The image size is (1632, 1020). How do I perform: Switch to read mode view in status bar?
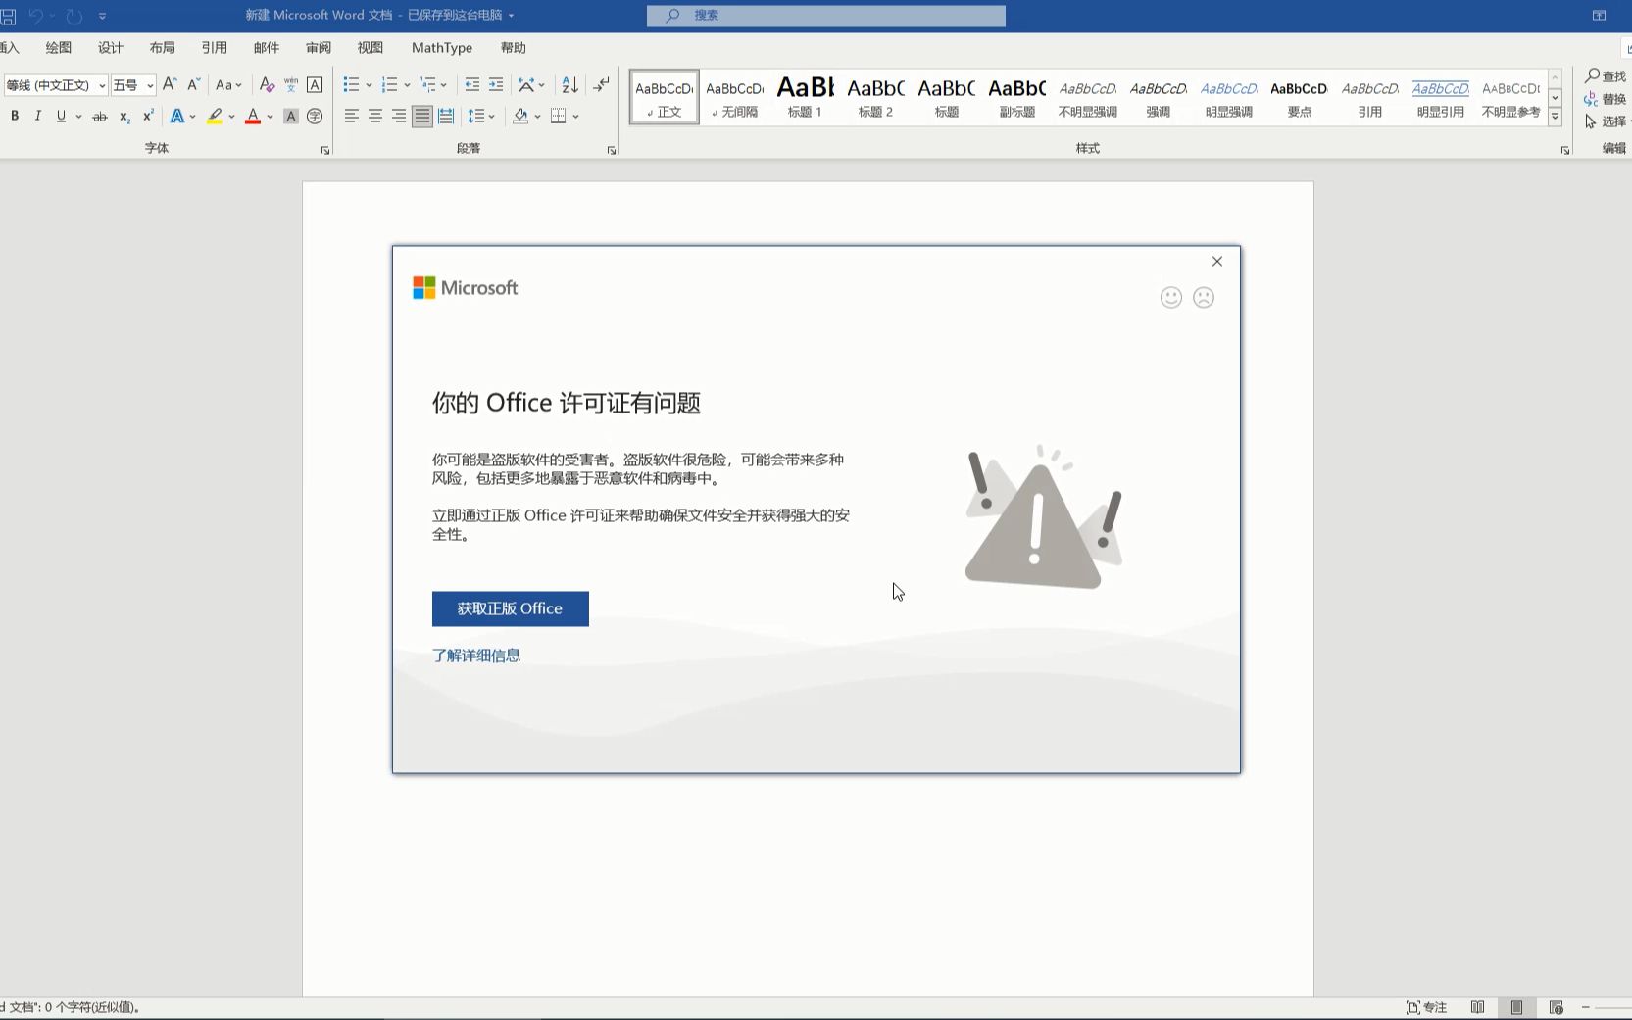pos(1477,1007)
